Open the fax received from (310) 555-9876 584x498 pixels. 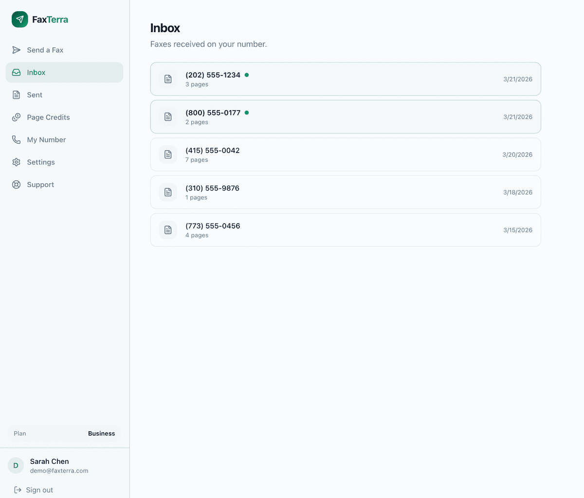click(x=346, y=192)
